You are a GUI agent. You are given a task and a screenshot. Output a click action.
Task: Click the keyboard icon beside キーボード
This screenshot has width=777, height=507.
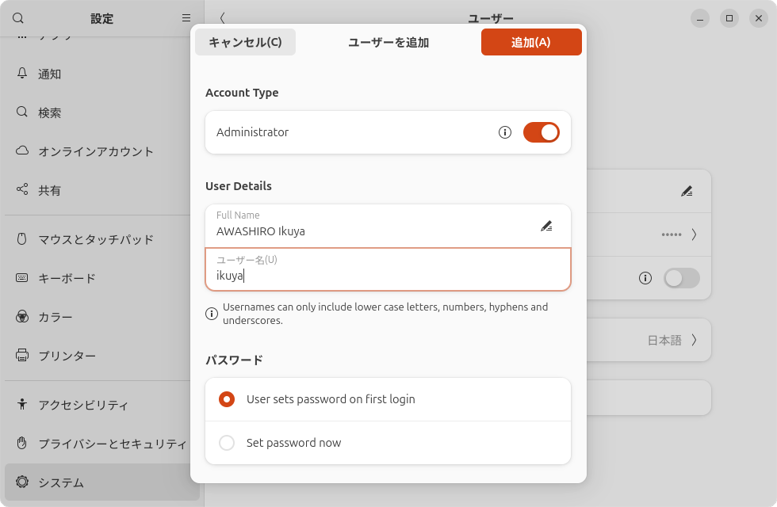click(x=22, y=278)
